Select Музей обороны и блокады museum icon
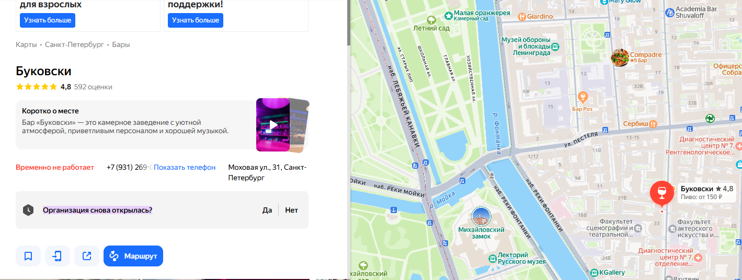This screenshot has height=280, width=742. pyautogui.click(x=555, y=46)
